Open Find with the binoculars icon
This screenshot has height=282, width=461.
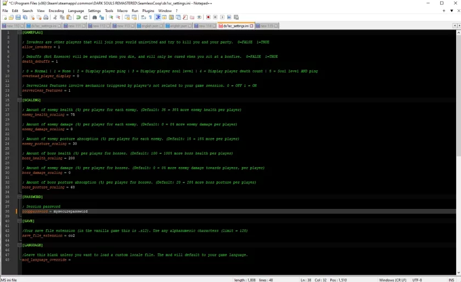tap(94, 18)
